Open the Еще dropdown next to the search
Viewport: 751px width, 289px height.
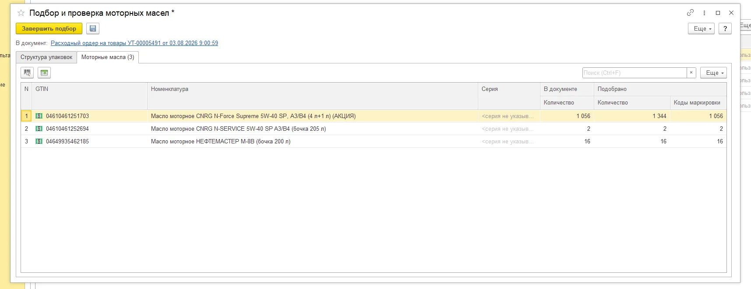[713, 73]
